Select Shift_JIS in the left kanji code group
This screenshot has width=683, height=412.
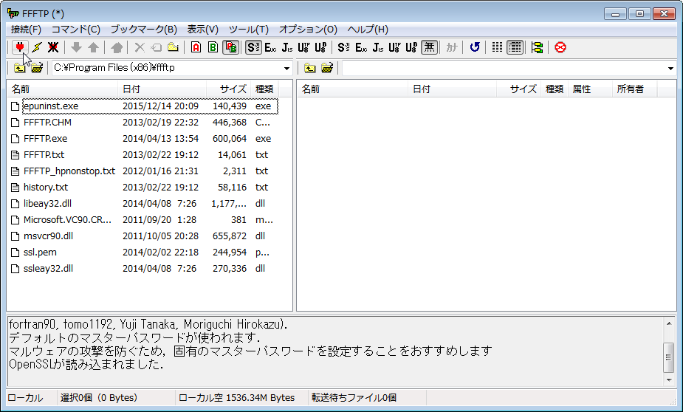tap(253, 47)
